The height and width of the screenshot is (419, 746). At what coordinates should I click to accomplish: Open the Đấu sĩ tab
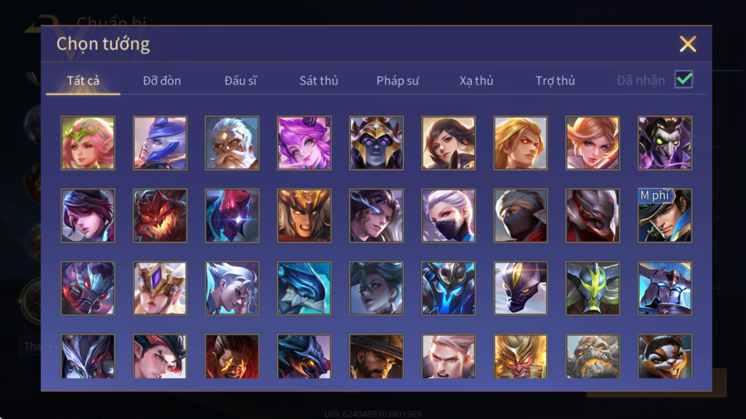241,81
